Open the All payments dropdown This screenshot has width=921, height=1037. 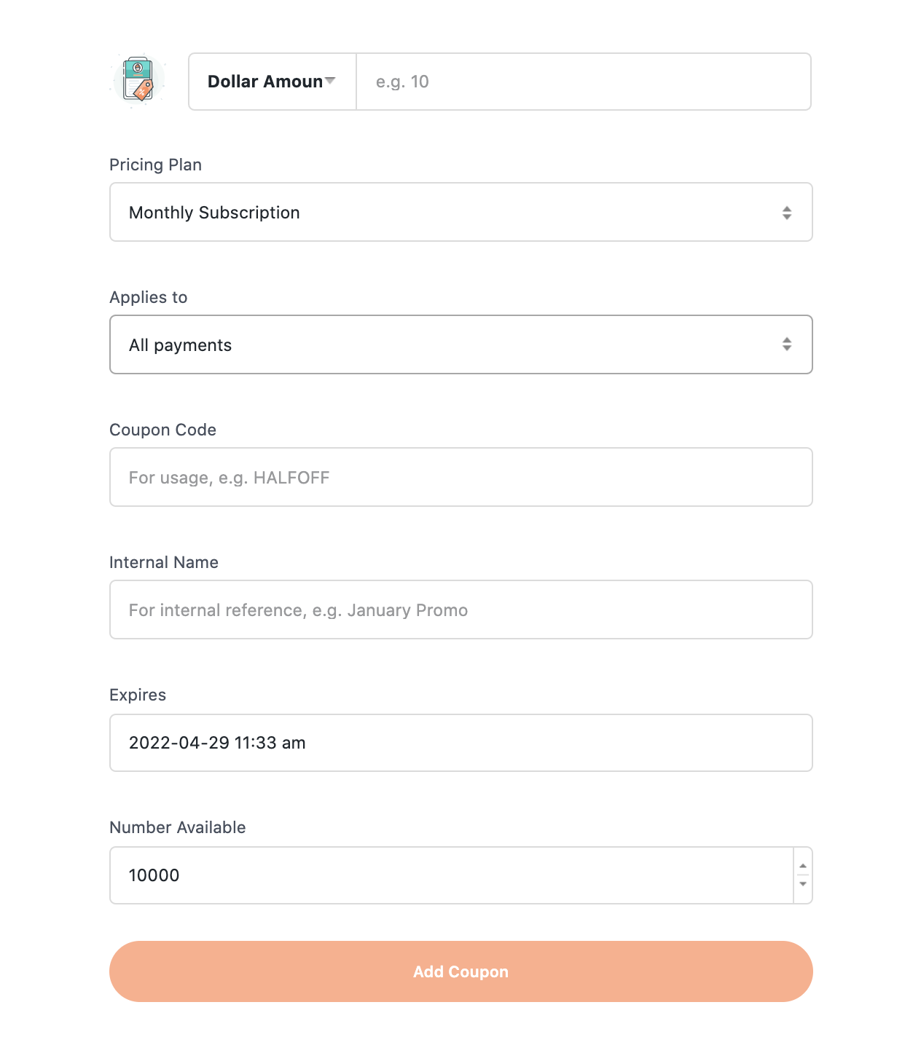pos(461,344)
